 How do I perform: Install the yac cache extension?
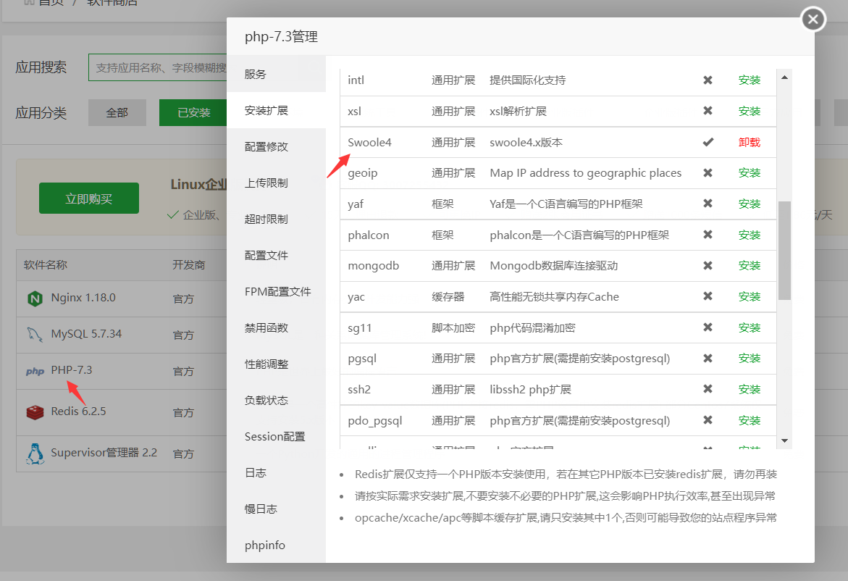click(x=750, y=296)
